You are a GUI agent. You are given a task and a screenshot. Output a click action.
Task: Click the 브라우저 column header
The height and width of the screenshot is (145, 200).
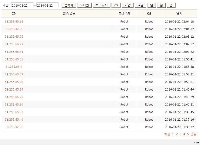[124, 13]
